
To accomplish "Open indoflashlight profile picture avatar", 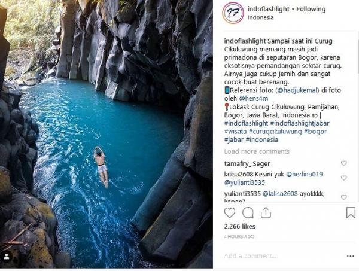I will click(x=233, y=13).
